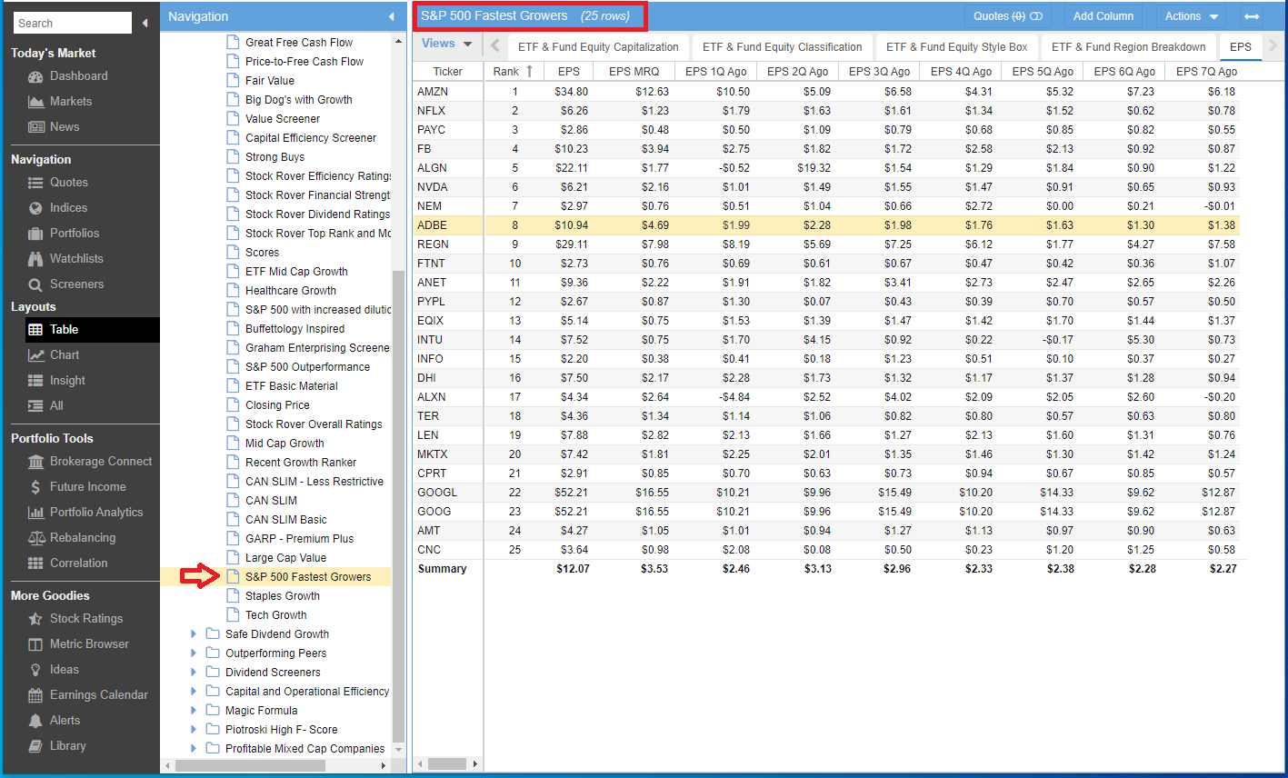This screenshot has width=1288, height=778.
Task: Expand the Magic Formula folder
Action: click(194, 711)
